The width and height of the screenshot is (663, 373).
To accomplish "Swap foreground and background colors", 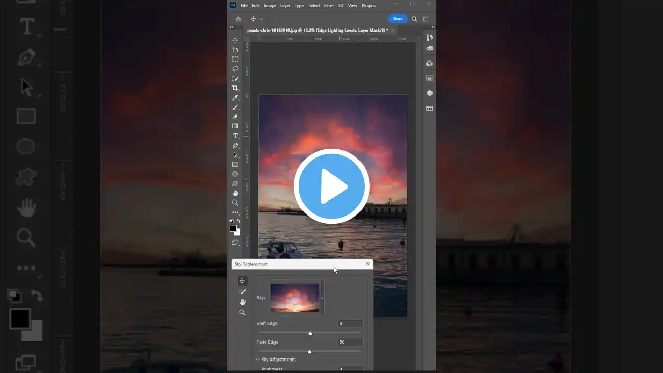I will 238,221.
